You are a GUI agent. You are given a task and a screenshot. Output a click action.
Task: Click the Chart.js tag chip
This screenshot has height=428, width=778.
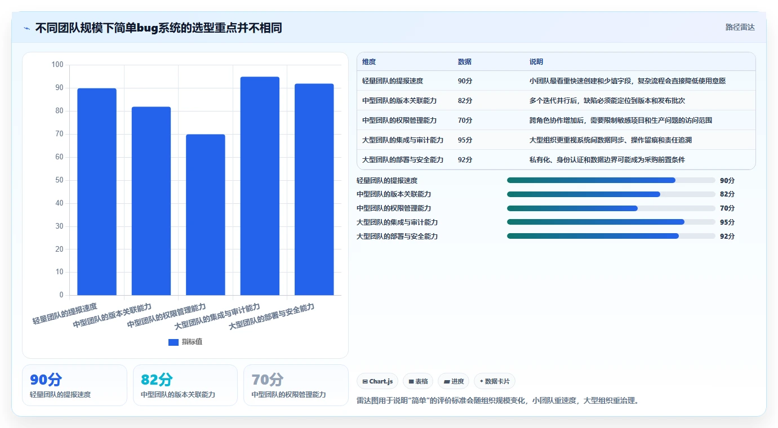click(377, 381)
